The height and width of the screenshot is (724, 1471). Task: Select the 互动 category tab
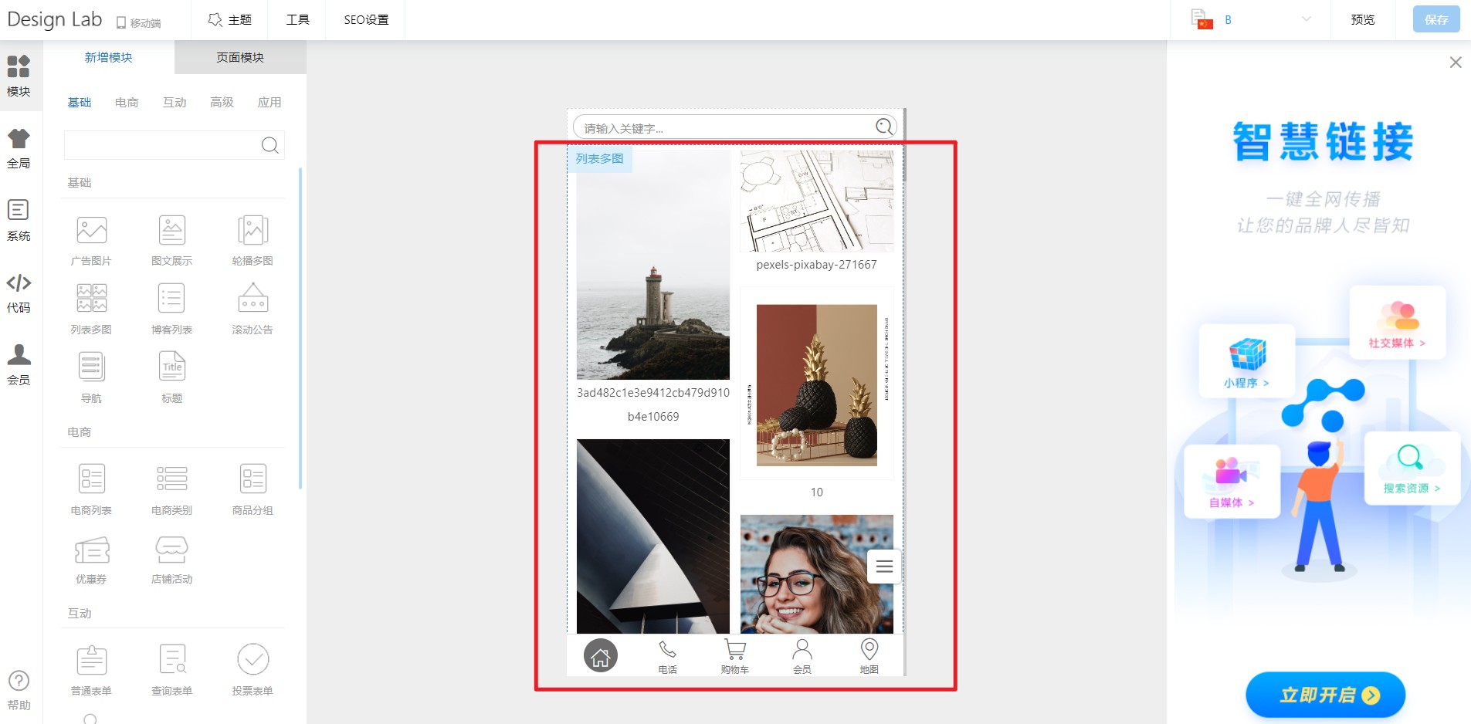click(x=175, y=102)
